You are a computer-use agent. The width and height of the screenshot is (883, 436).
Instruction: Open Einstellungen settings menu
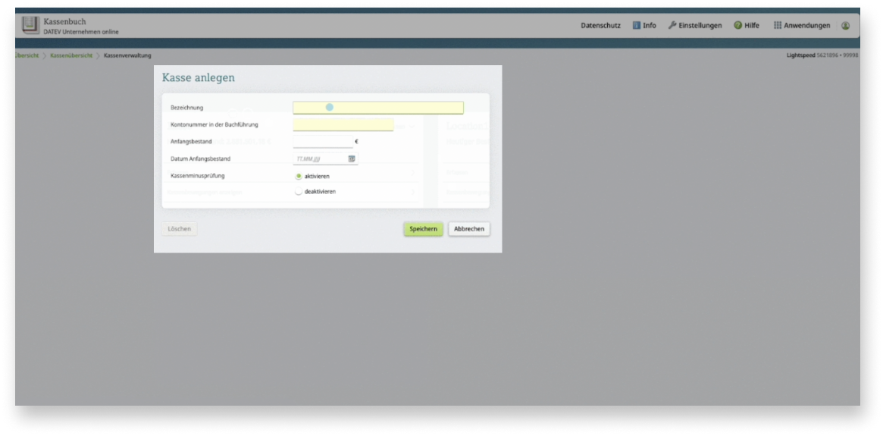(x=695, y=25)
